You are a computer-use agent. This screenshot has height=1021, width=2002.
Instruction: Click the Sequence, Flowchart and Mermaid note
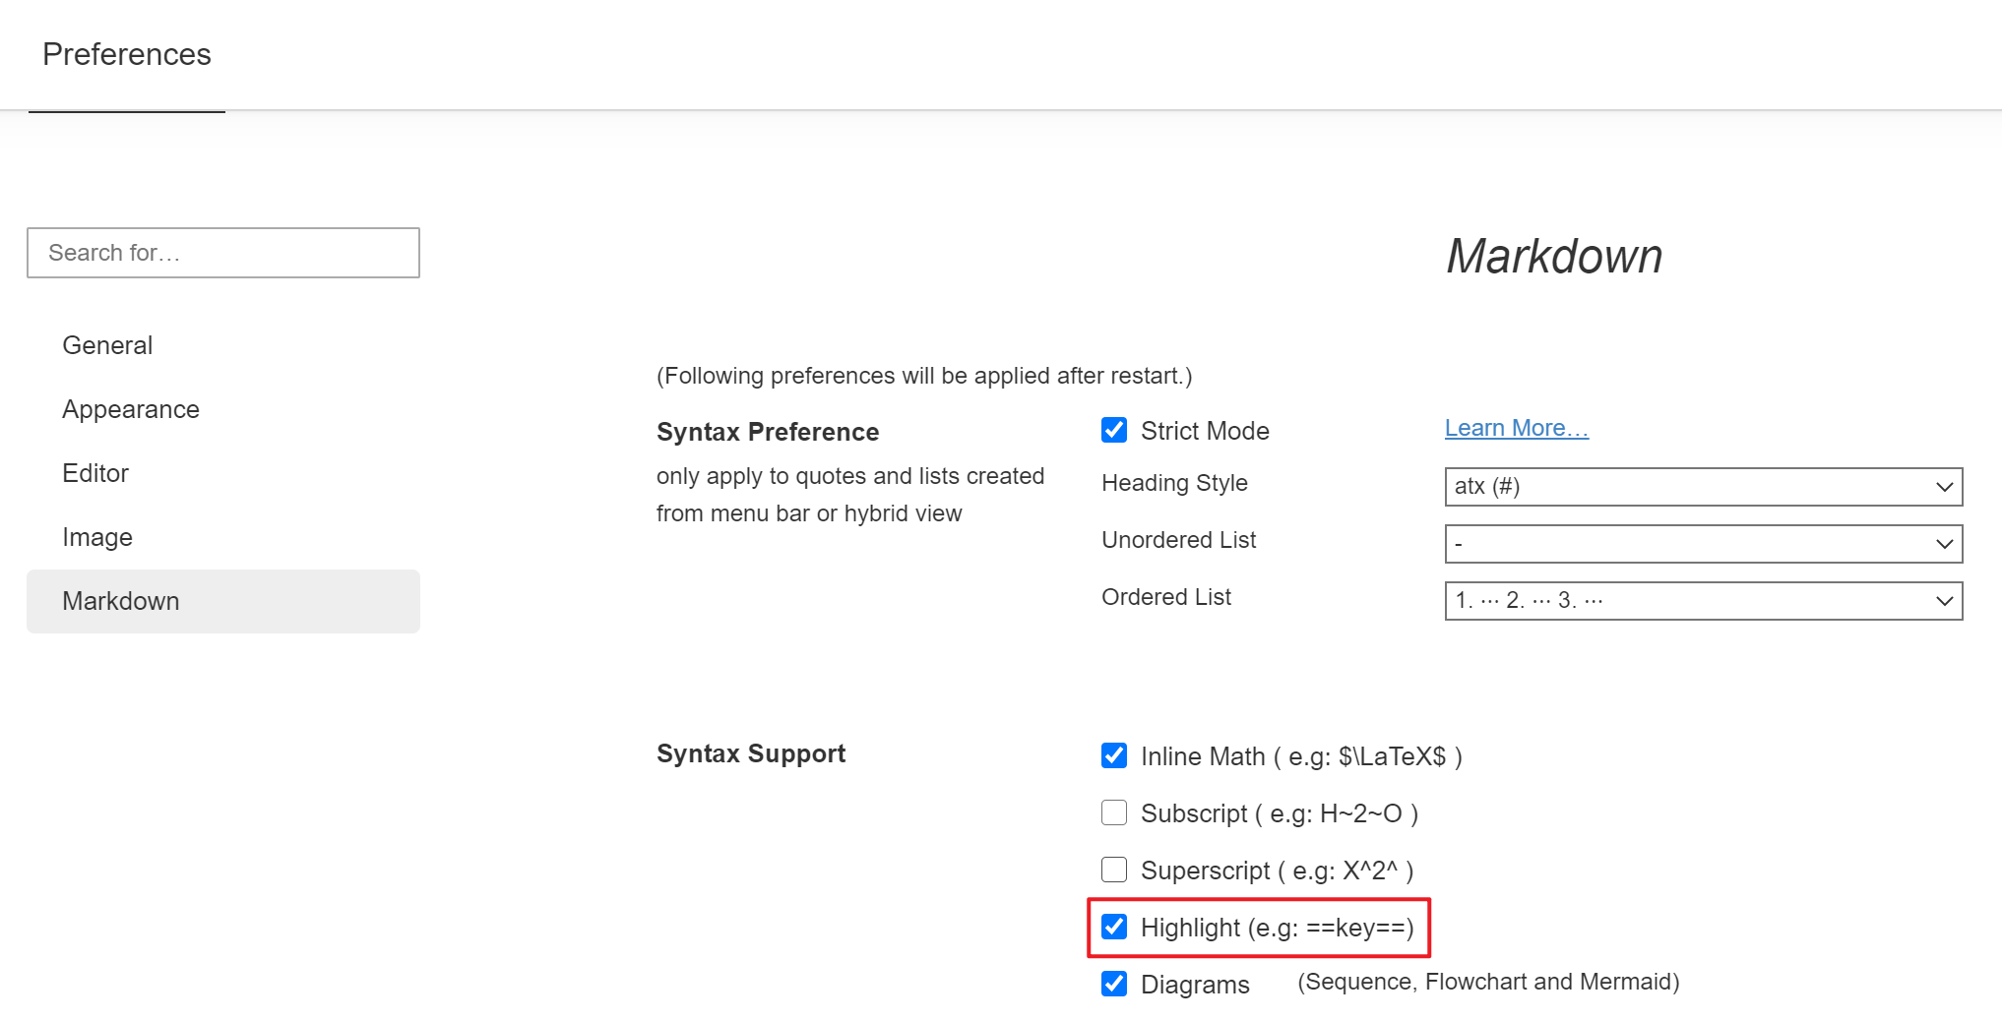click(1488, 982)
